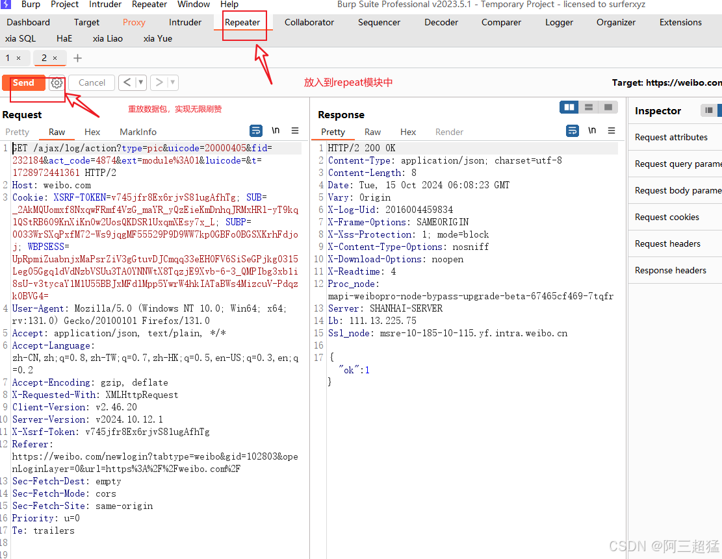Select Repeater sub-tab 2
This screenshot has width=722, height=559.
pos(44,58)
